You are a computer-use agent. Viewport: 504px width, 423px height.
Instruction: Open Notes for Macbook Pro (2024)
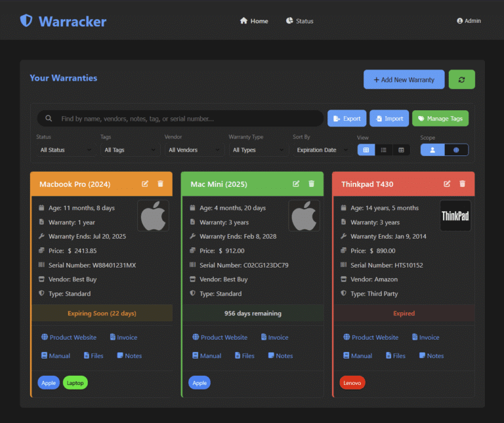(129, 355)
